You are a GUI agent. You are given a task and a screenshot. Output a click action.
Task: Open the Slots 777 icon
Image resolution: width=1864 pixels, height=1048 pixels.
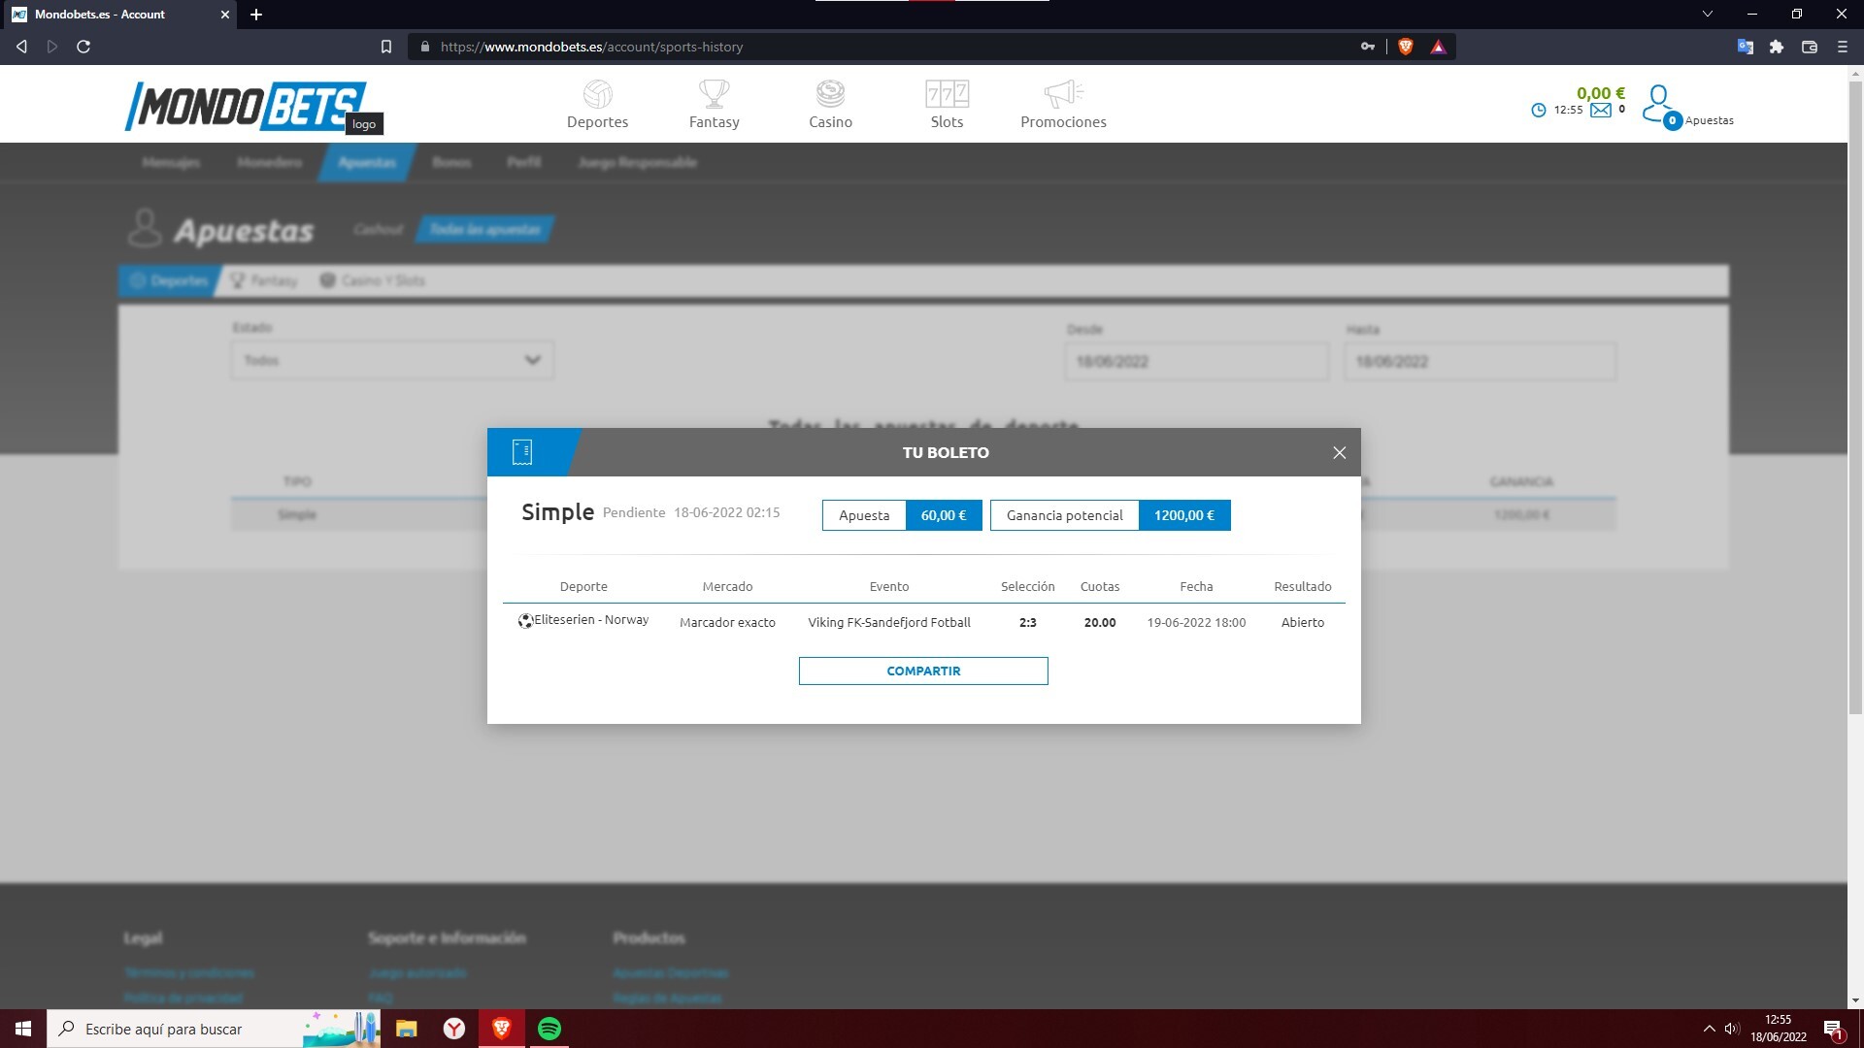pos(947,94)
